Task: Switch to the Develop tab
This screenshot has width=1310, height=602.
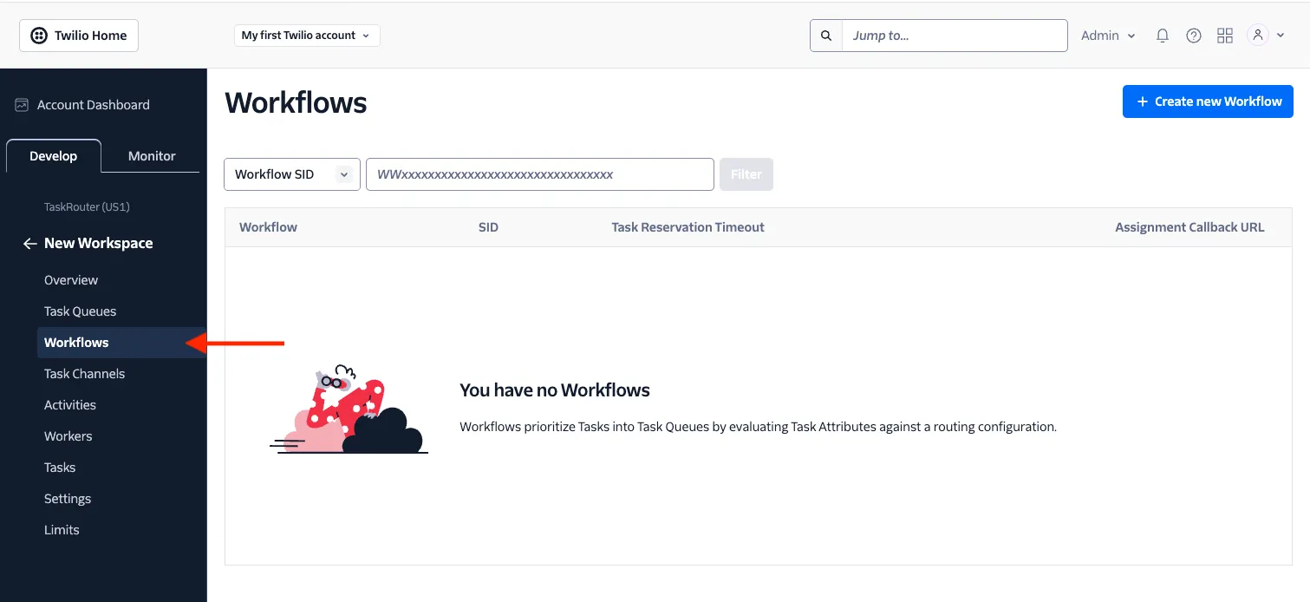Action: click(54, 156)
